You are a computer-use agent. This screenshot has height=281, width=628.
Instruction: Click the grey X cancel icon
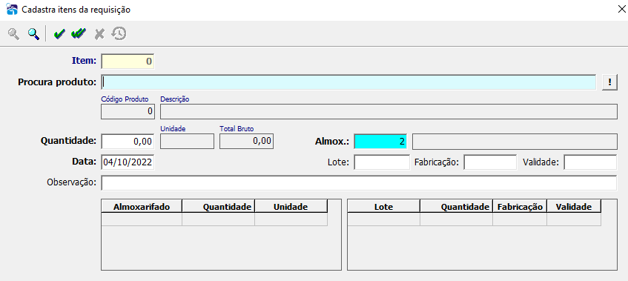coord(99,34)
